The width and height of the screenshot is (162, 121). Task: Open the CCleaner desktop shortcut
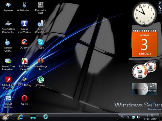pos(24,44)
